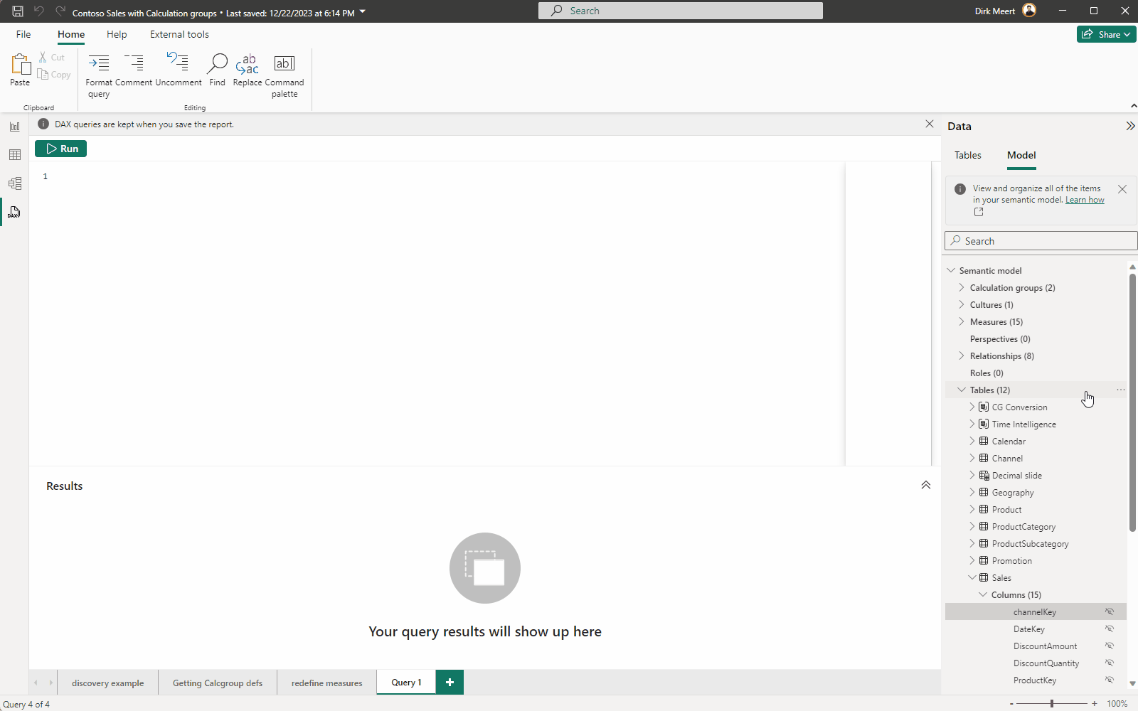Screen dimensions: 1138x711
Task: Adjust the zoom slider at bottom right
Action: click(1051, 704)
